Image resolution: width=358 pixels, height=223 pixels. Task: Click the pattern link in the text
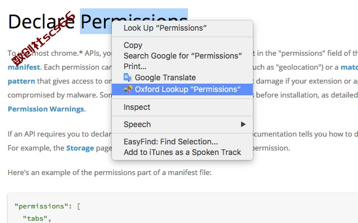21,81
